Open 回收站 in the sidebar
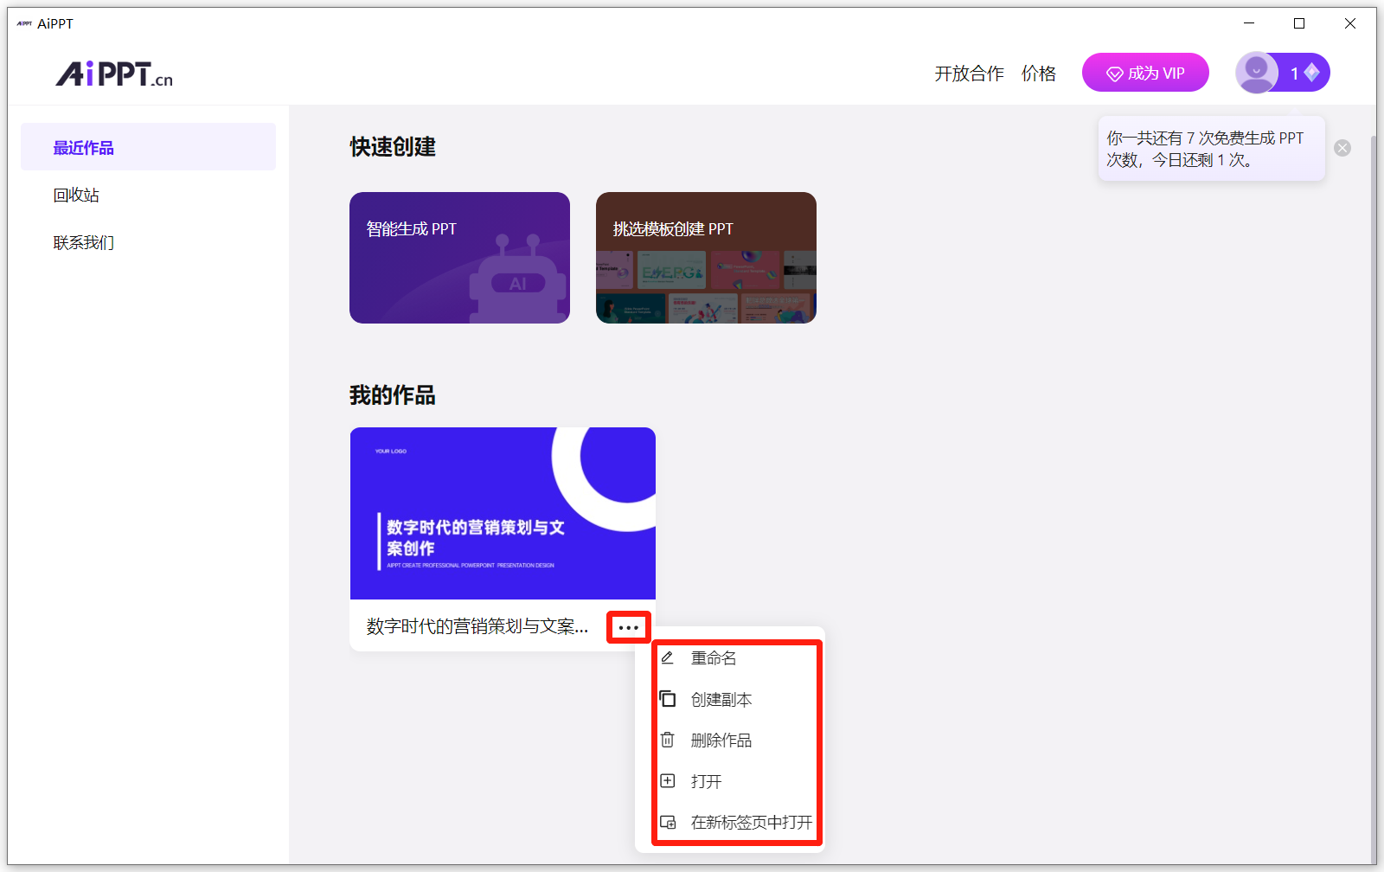The height and width of the screenshot is (872, 1384). pyautogui.click(x=76, y=195)
